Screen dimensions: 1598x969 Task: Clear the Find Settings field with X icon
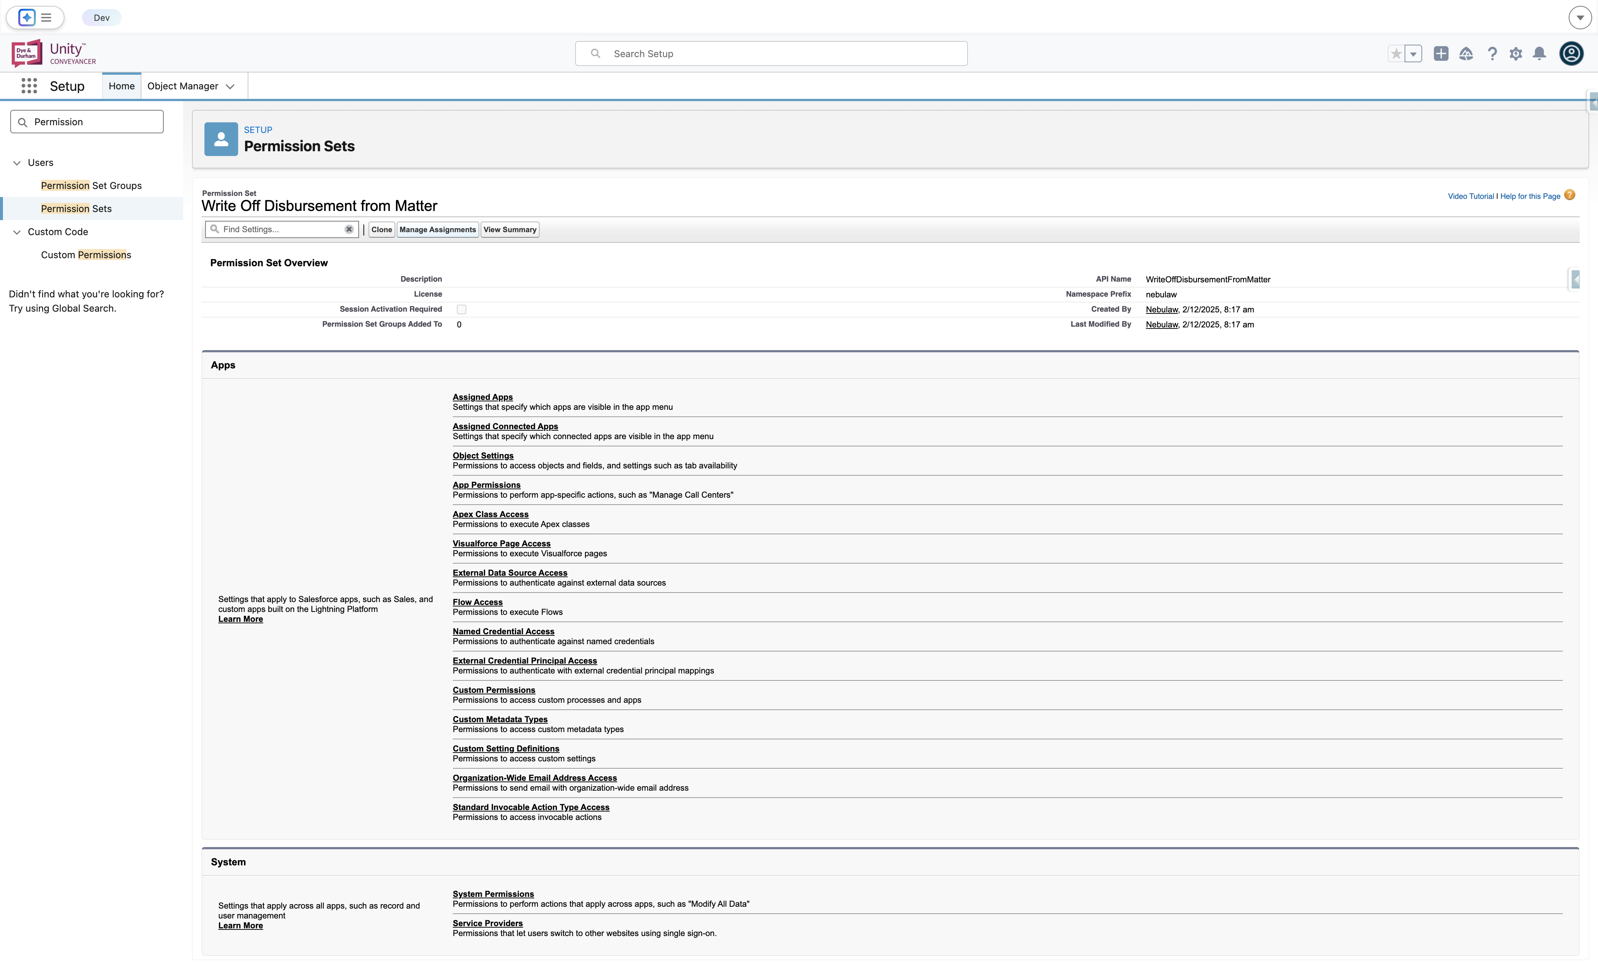(x=349, y=230)
